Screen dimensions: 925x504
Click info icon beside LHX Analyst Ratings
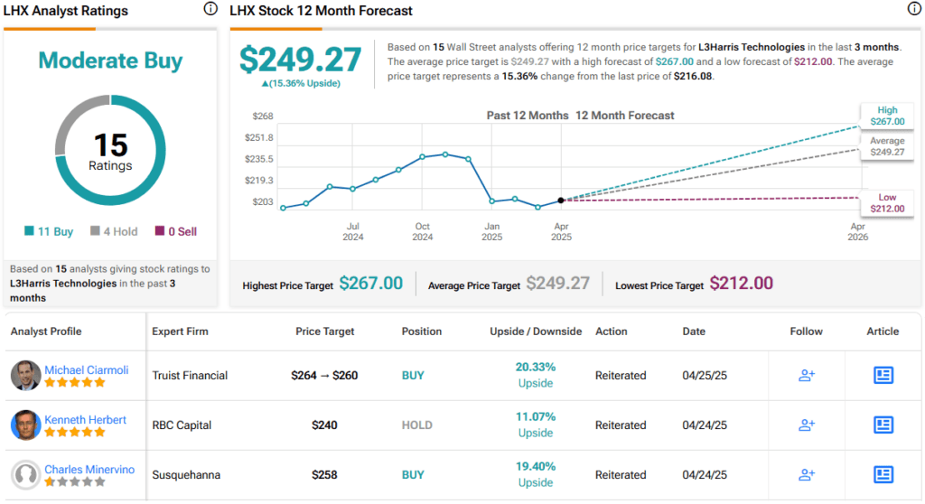(x=210, y=9)
